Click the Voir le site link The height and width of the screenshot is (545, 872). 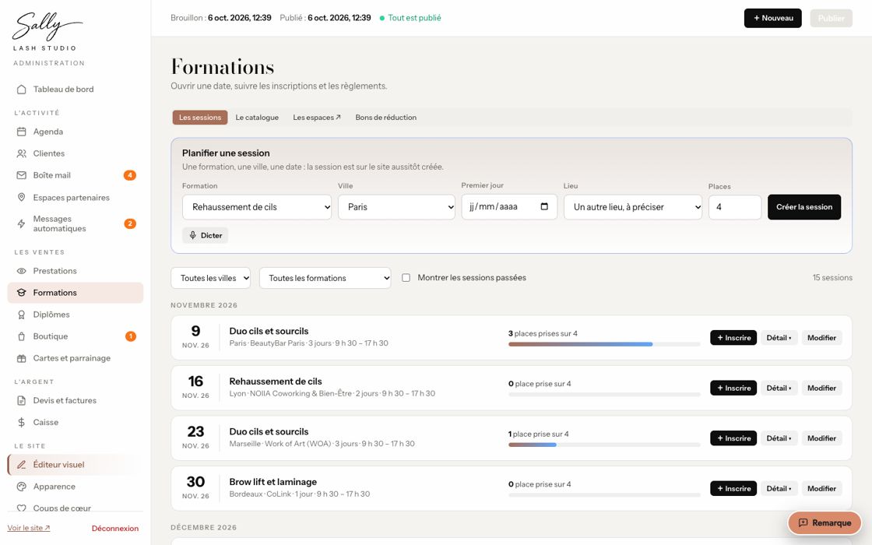29,528
